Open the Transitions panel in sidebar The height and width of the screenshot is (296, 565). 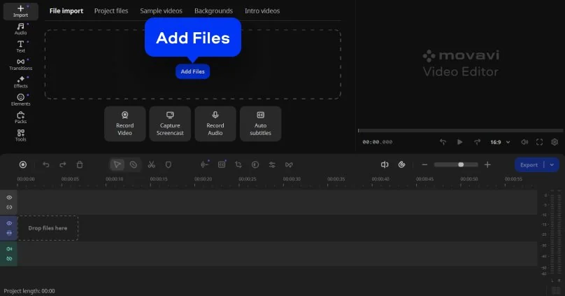[20, 64]
